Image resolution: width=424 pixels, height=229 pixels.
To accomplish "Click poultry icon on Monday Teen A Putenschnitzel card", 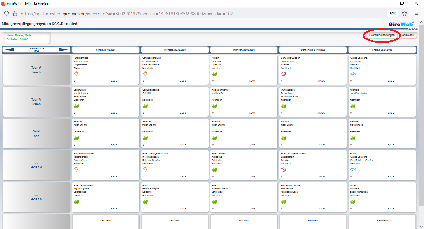I will point(76,74).
